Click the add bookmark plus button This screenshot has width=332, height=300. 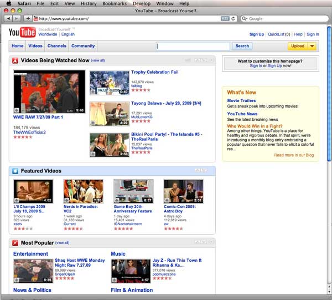(28, 18)
